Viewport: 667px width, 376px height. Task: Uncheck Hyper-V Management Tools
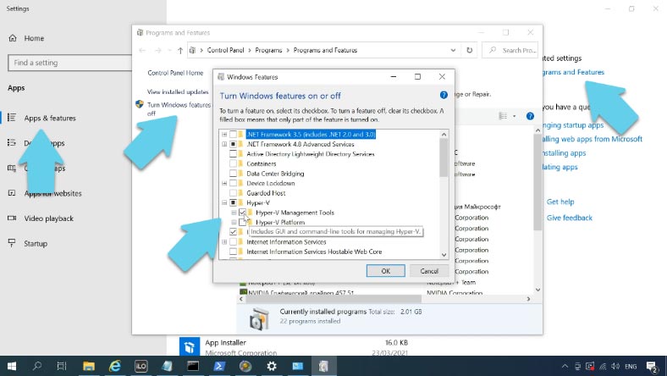pyautogui.click(x=242, y=212)
